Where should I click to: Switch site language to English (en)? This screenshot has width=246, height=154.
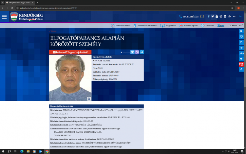pyautogui.click(x=234, y=16)
